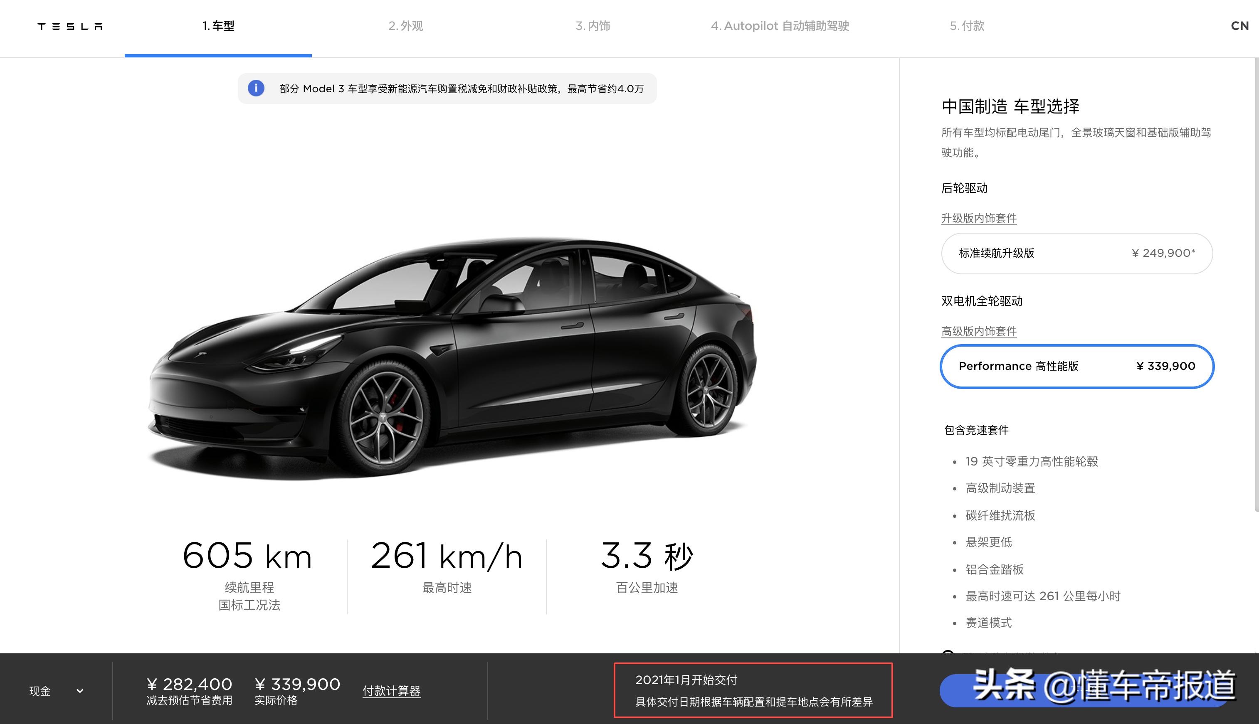This screenshot has width=1259, height=724.
Task: Open the 付款计算器 link
Action: coord(392,691)
